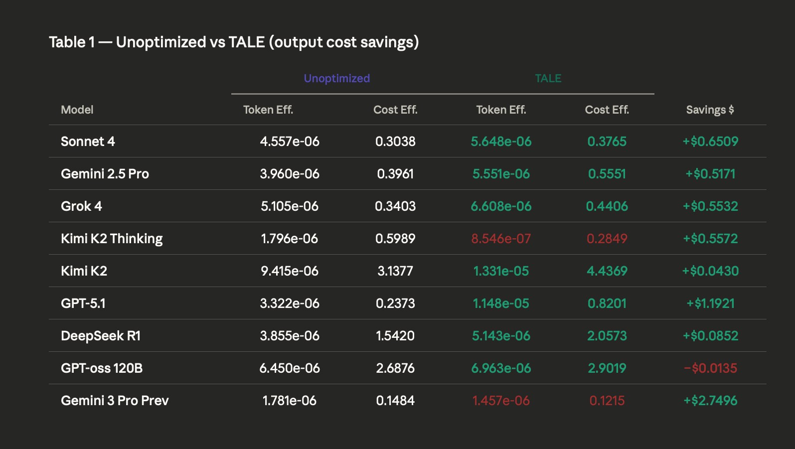Viewport: 795px width, 449px height.
Task: Click the cost value '0.3961'
Action: tap(395, 174)
